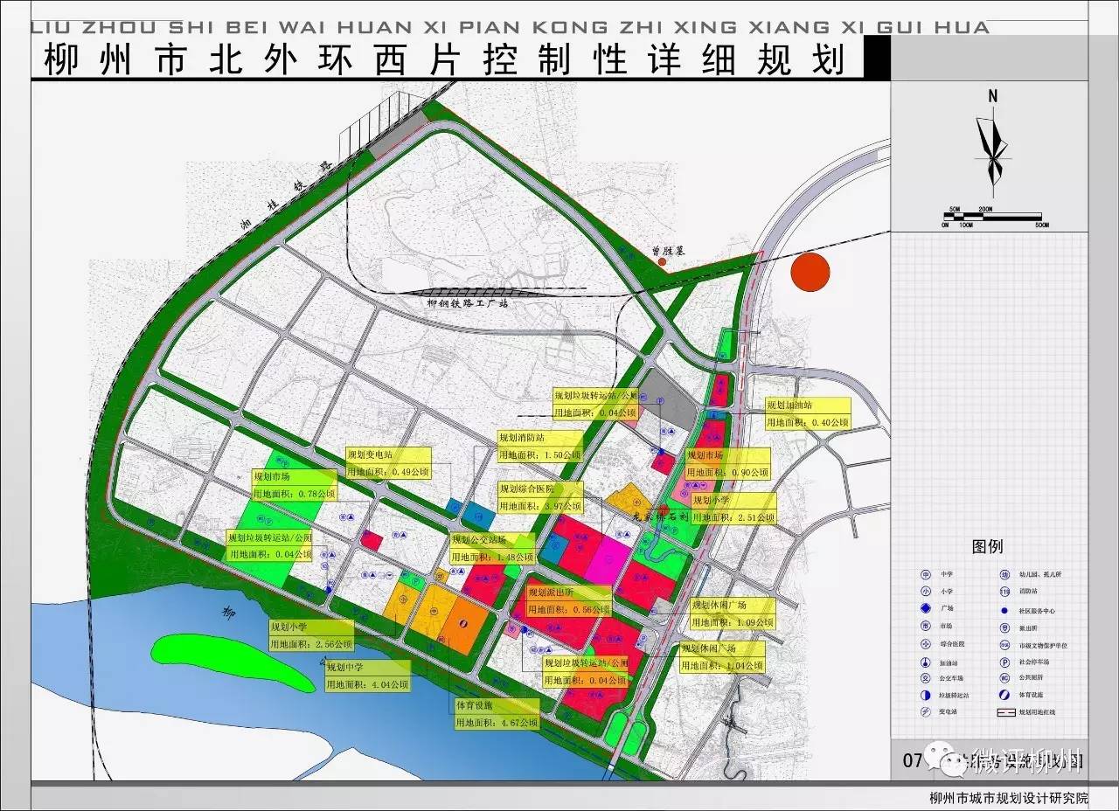The image size is (1119, 811).
Task: Click the 规划消防站 1.50公顷 label
Action: point(539,446)
